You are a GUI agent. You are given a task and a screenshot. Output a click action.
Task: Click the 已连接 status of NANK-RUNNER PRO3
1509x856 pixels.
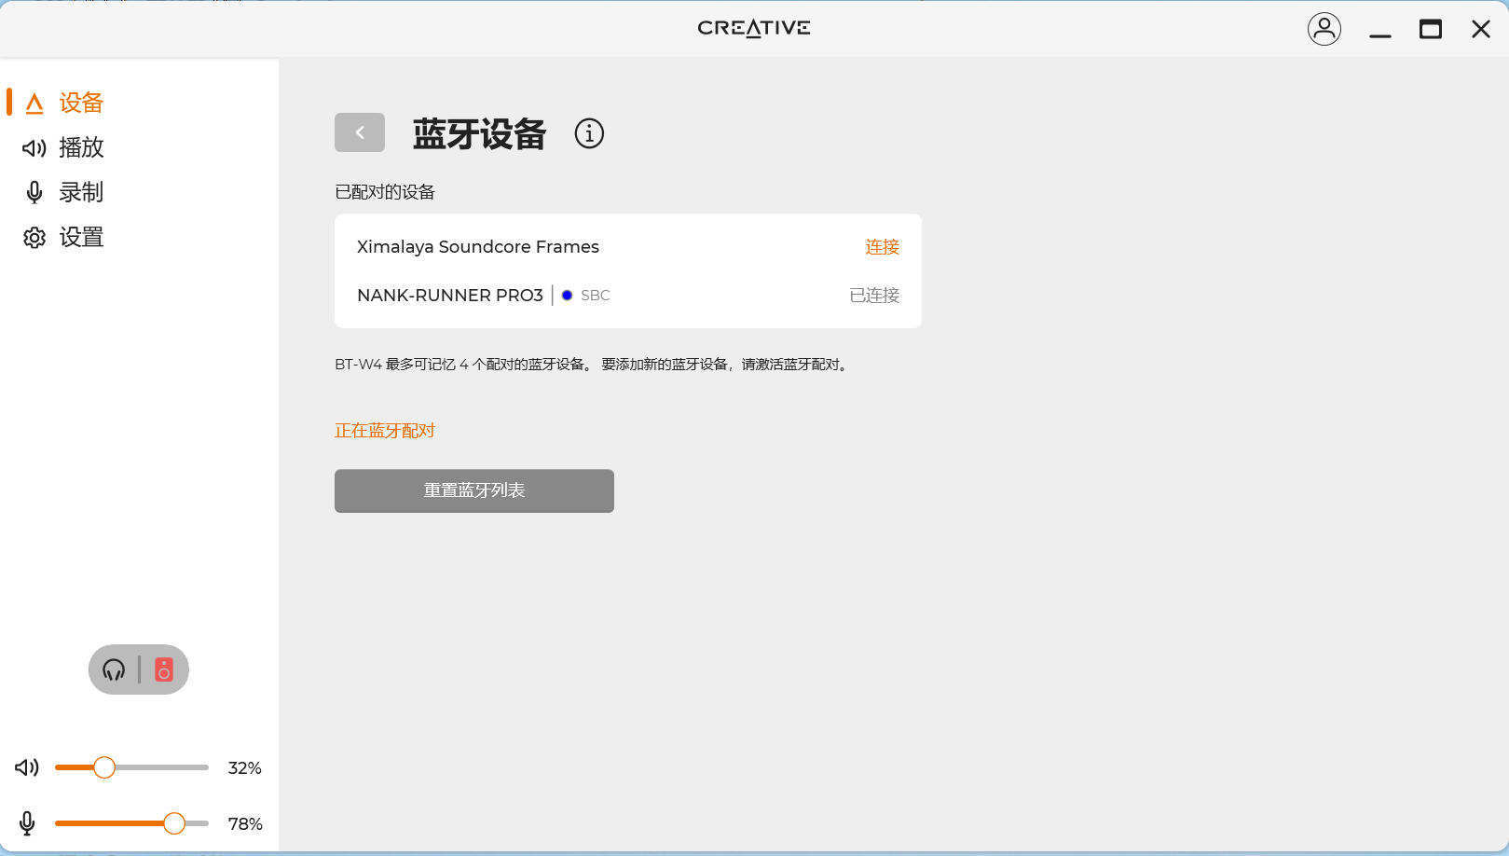click(874, 296)
